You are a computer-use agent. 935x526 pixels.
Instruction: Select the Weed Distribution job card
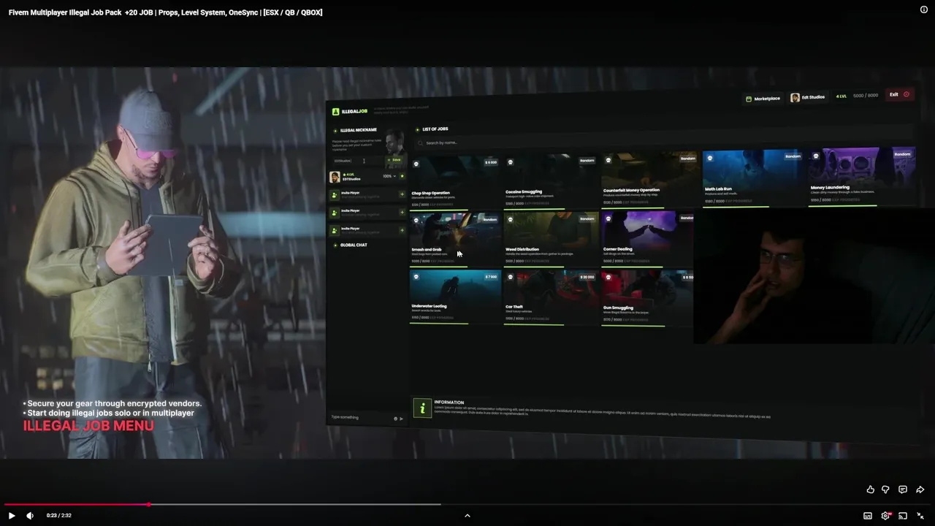pos(550,240)
